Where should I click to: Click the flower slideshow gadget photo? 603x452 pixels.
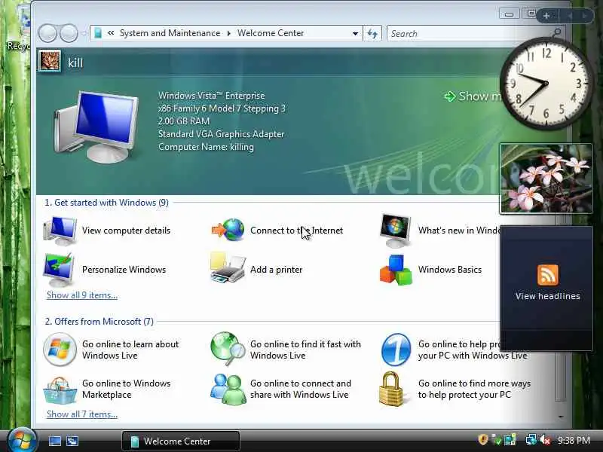546,179
